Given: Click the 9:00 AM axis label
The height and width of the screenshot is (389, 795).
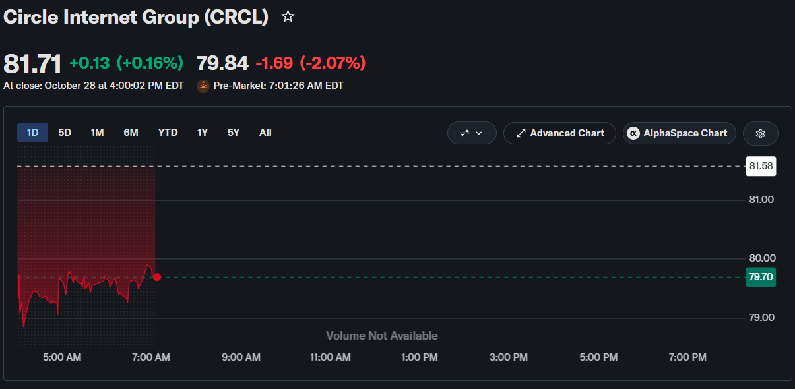Looking at the screenshot, I should tap(241, 357).
